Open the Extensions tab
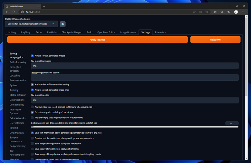The image size is (251, 163). [161, 32]
